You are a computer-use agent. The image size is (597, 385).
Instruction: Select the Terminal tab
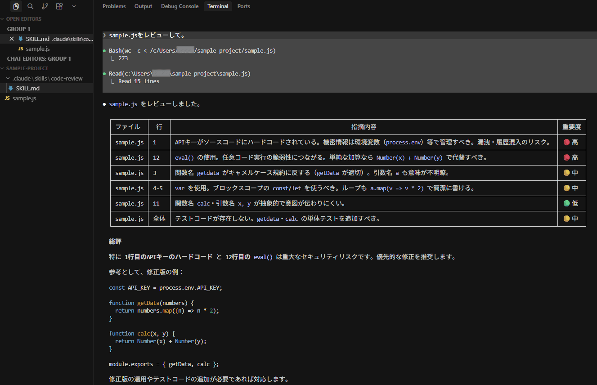[218, 6]
